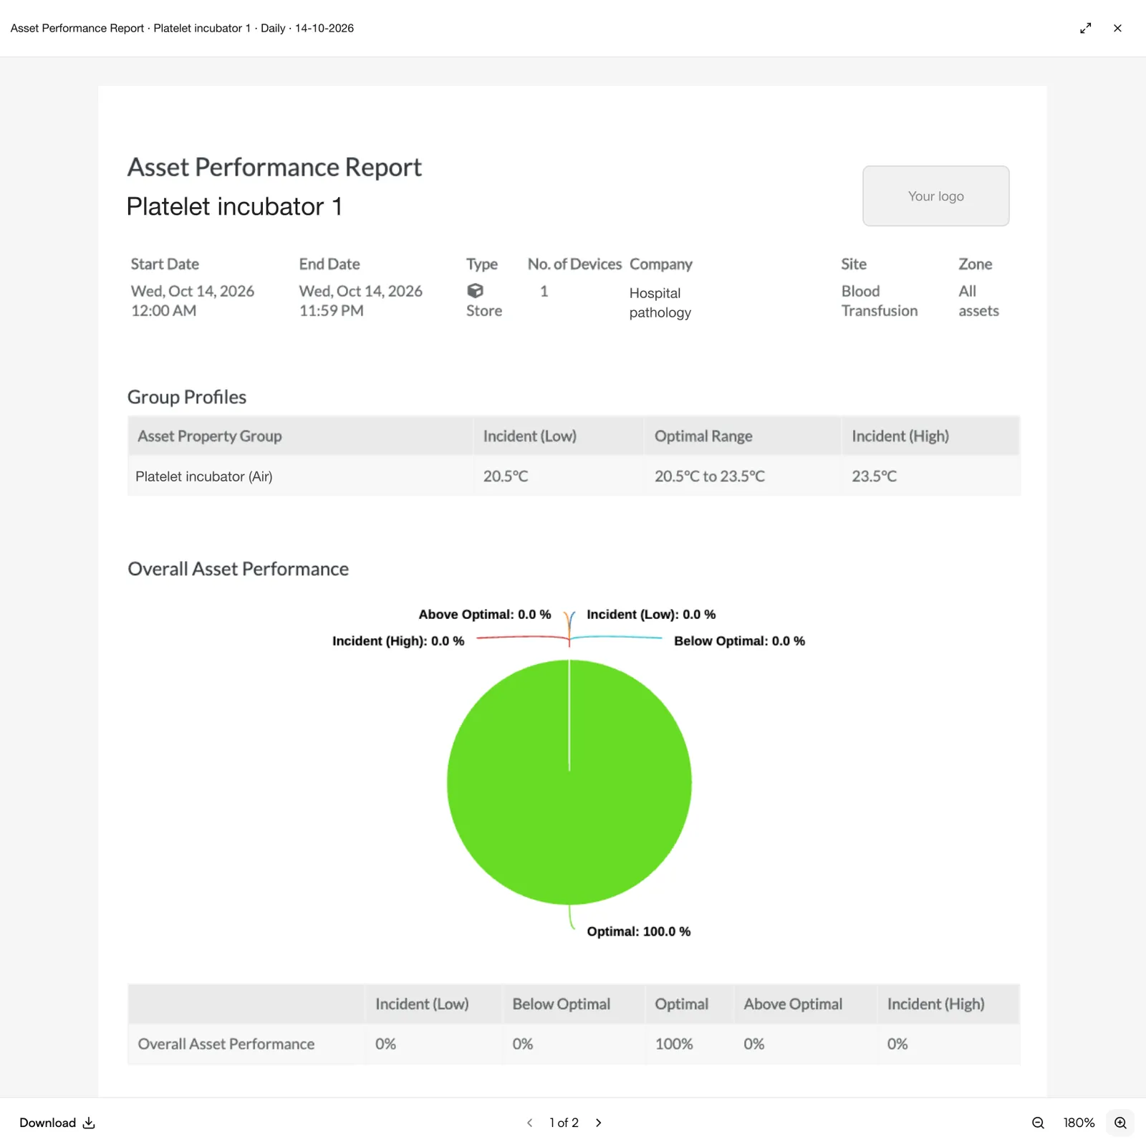Click the 'Asset Performance Report' heading

[274, 167]
